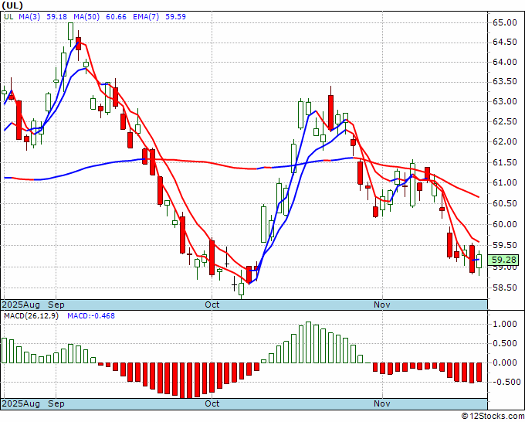Viewport: 525px width, 422px height.
Task: Click the EMA(7) value 59.59
Action: [x=175, y=17]
